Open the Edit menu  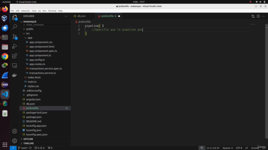[18, 11]
